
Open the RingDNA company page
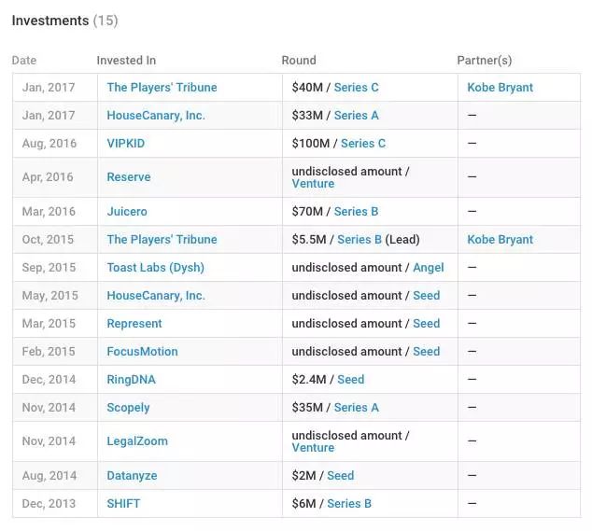[131, 380]
